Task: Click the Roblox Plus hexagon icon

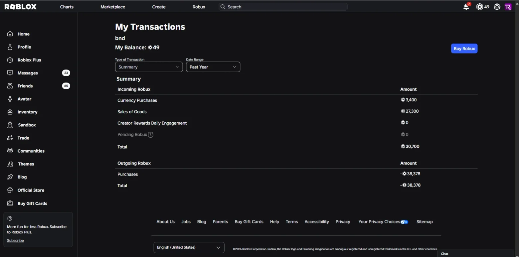Action: (x=10, y=60)
